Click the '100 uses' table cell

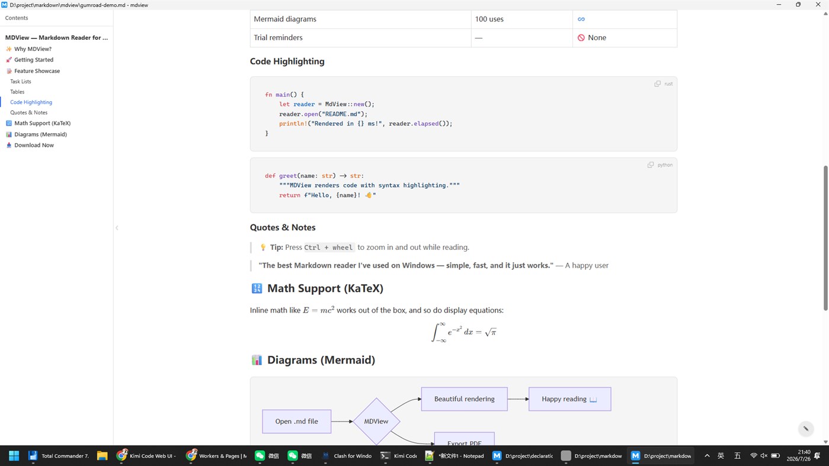click(x=522, y=19)
